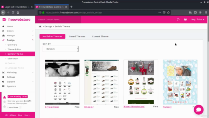209x118 pixels.
Task: Click the breadcrumb home icon
Action: (40, 27)
